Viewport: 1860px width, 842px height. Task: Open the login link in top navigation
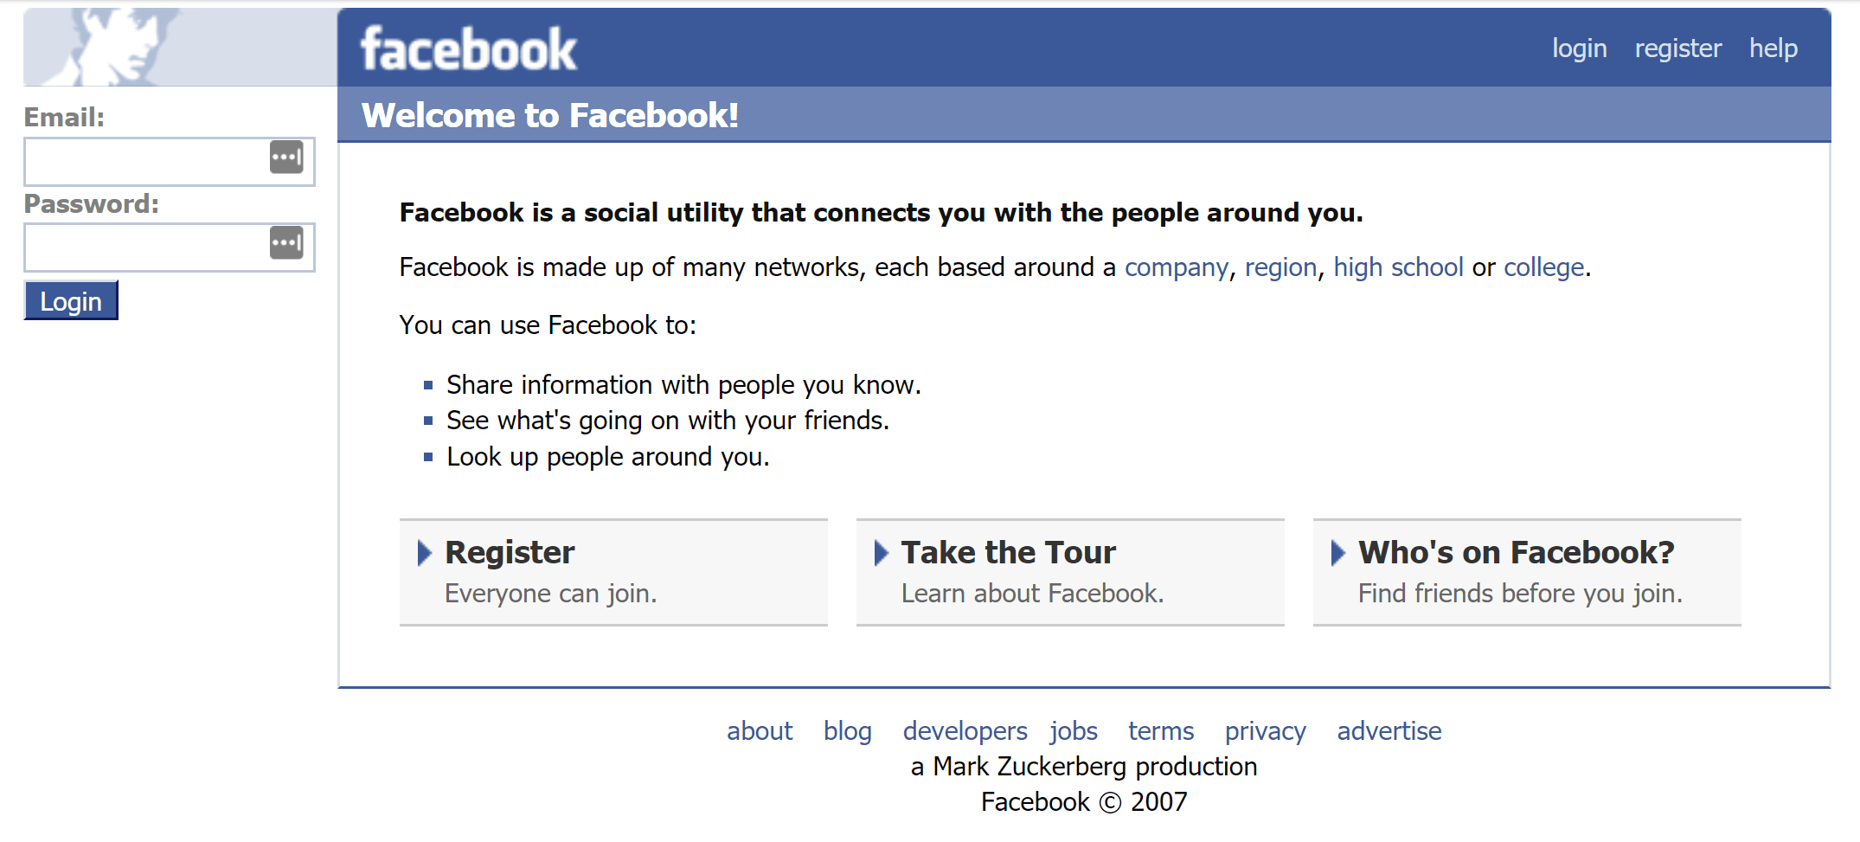1579,48
